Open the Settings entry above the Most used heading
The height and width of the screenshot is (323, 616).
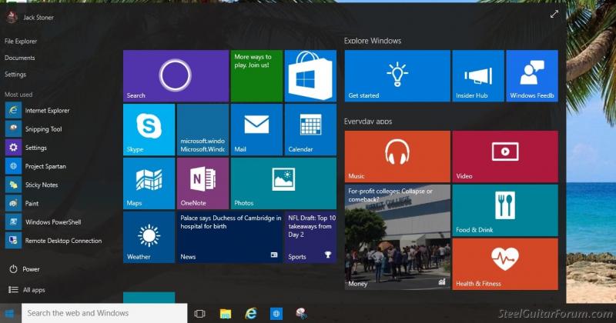coord(15,74)
